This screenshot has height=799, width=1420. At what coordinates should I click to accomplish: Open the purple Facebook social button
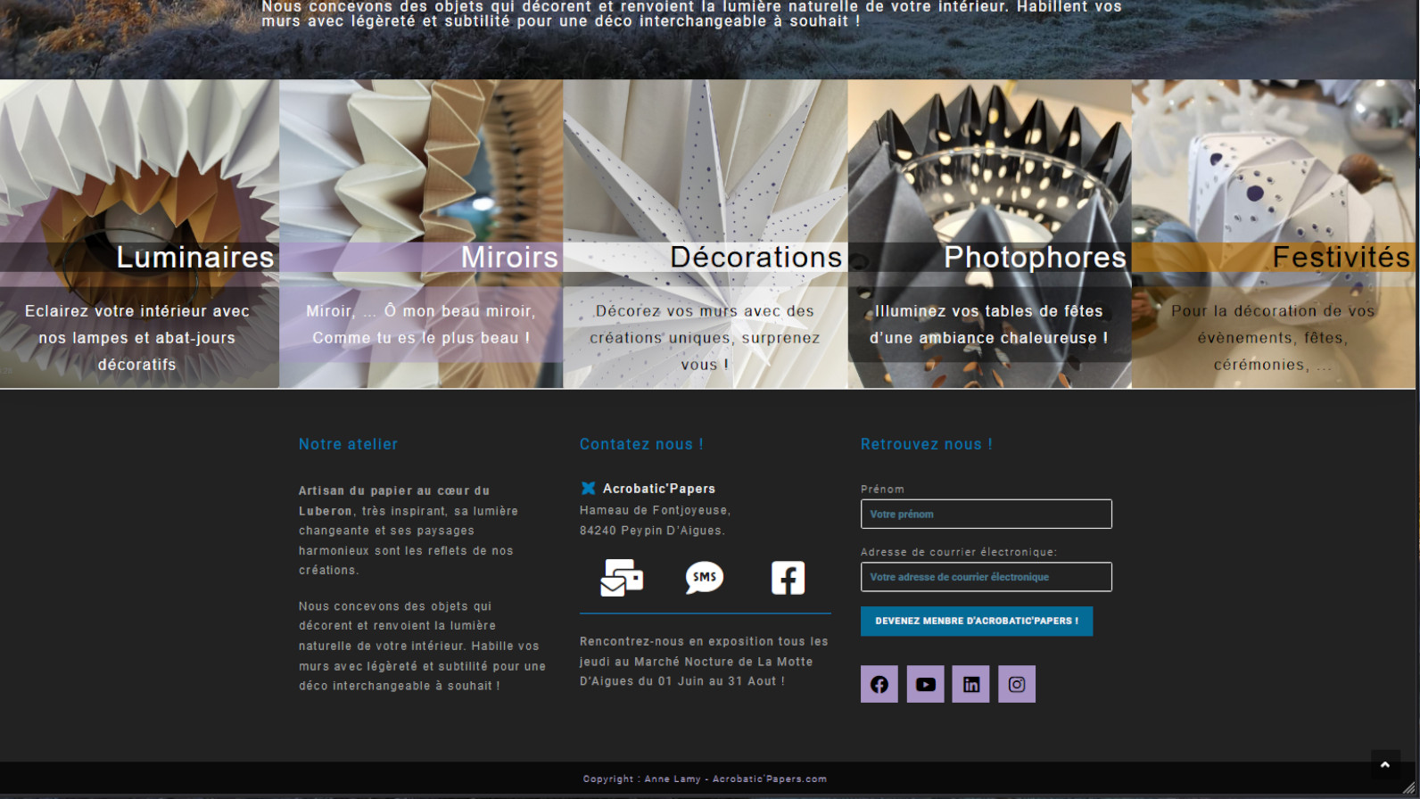[x=879, y=684]
